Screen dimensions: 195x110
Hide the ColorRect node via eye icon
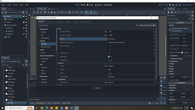click(26, 19)
